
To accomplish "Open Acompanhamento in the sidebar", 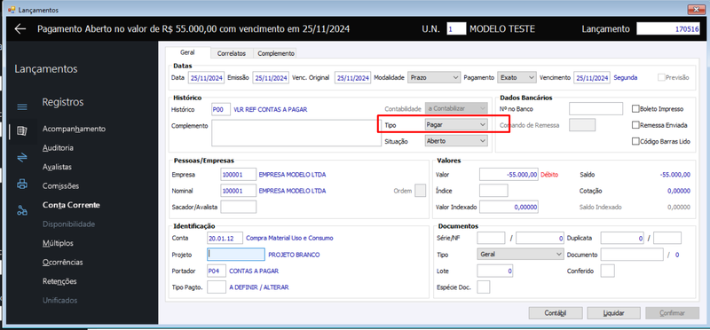I will click(x=74, y=129).
